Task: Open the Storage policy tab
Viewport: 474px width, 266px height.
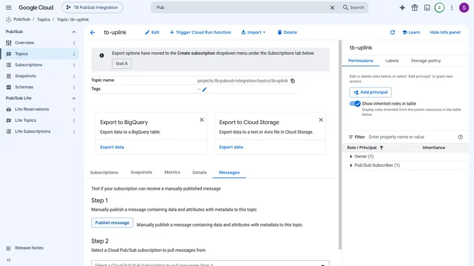Action: (x=425, y=61)
